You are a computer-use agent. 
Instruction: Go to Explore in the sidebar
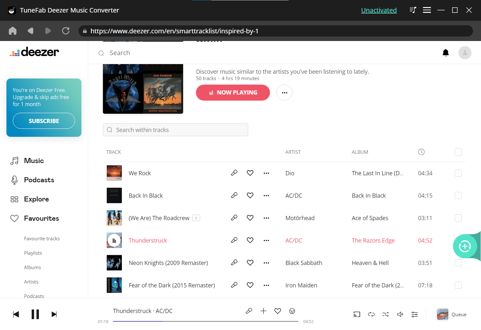(36, 199)
